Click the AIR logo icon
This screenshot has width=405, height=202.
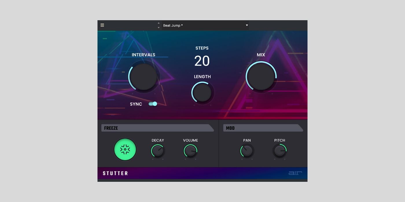[x=295, y=173]
